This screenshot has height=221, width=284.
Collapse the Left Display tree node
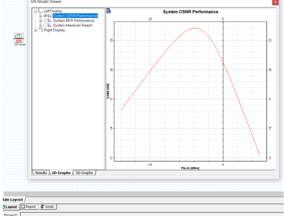pos(36,11)
